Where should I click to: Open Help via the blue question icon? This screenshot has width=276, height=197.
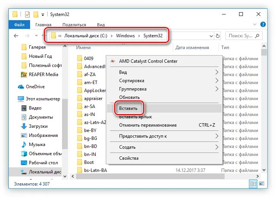tap(263, 24)
